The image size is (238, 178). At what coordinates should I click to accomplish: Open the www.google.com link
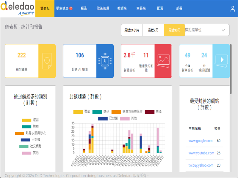tap(200, 141)
